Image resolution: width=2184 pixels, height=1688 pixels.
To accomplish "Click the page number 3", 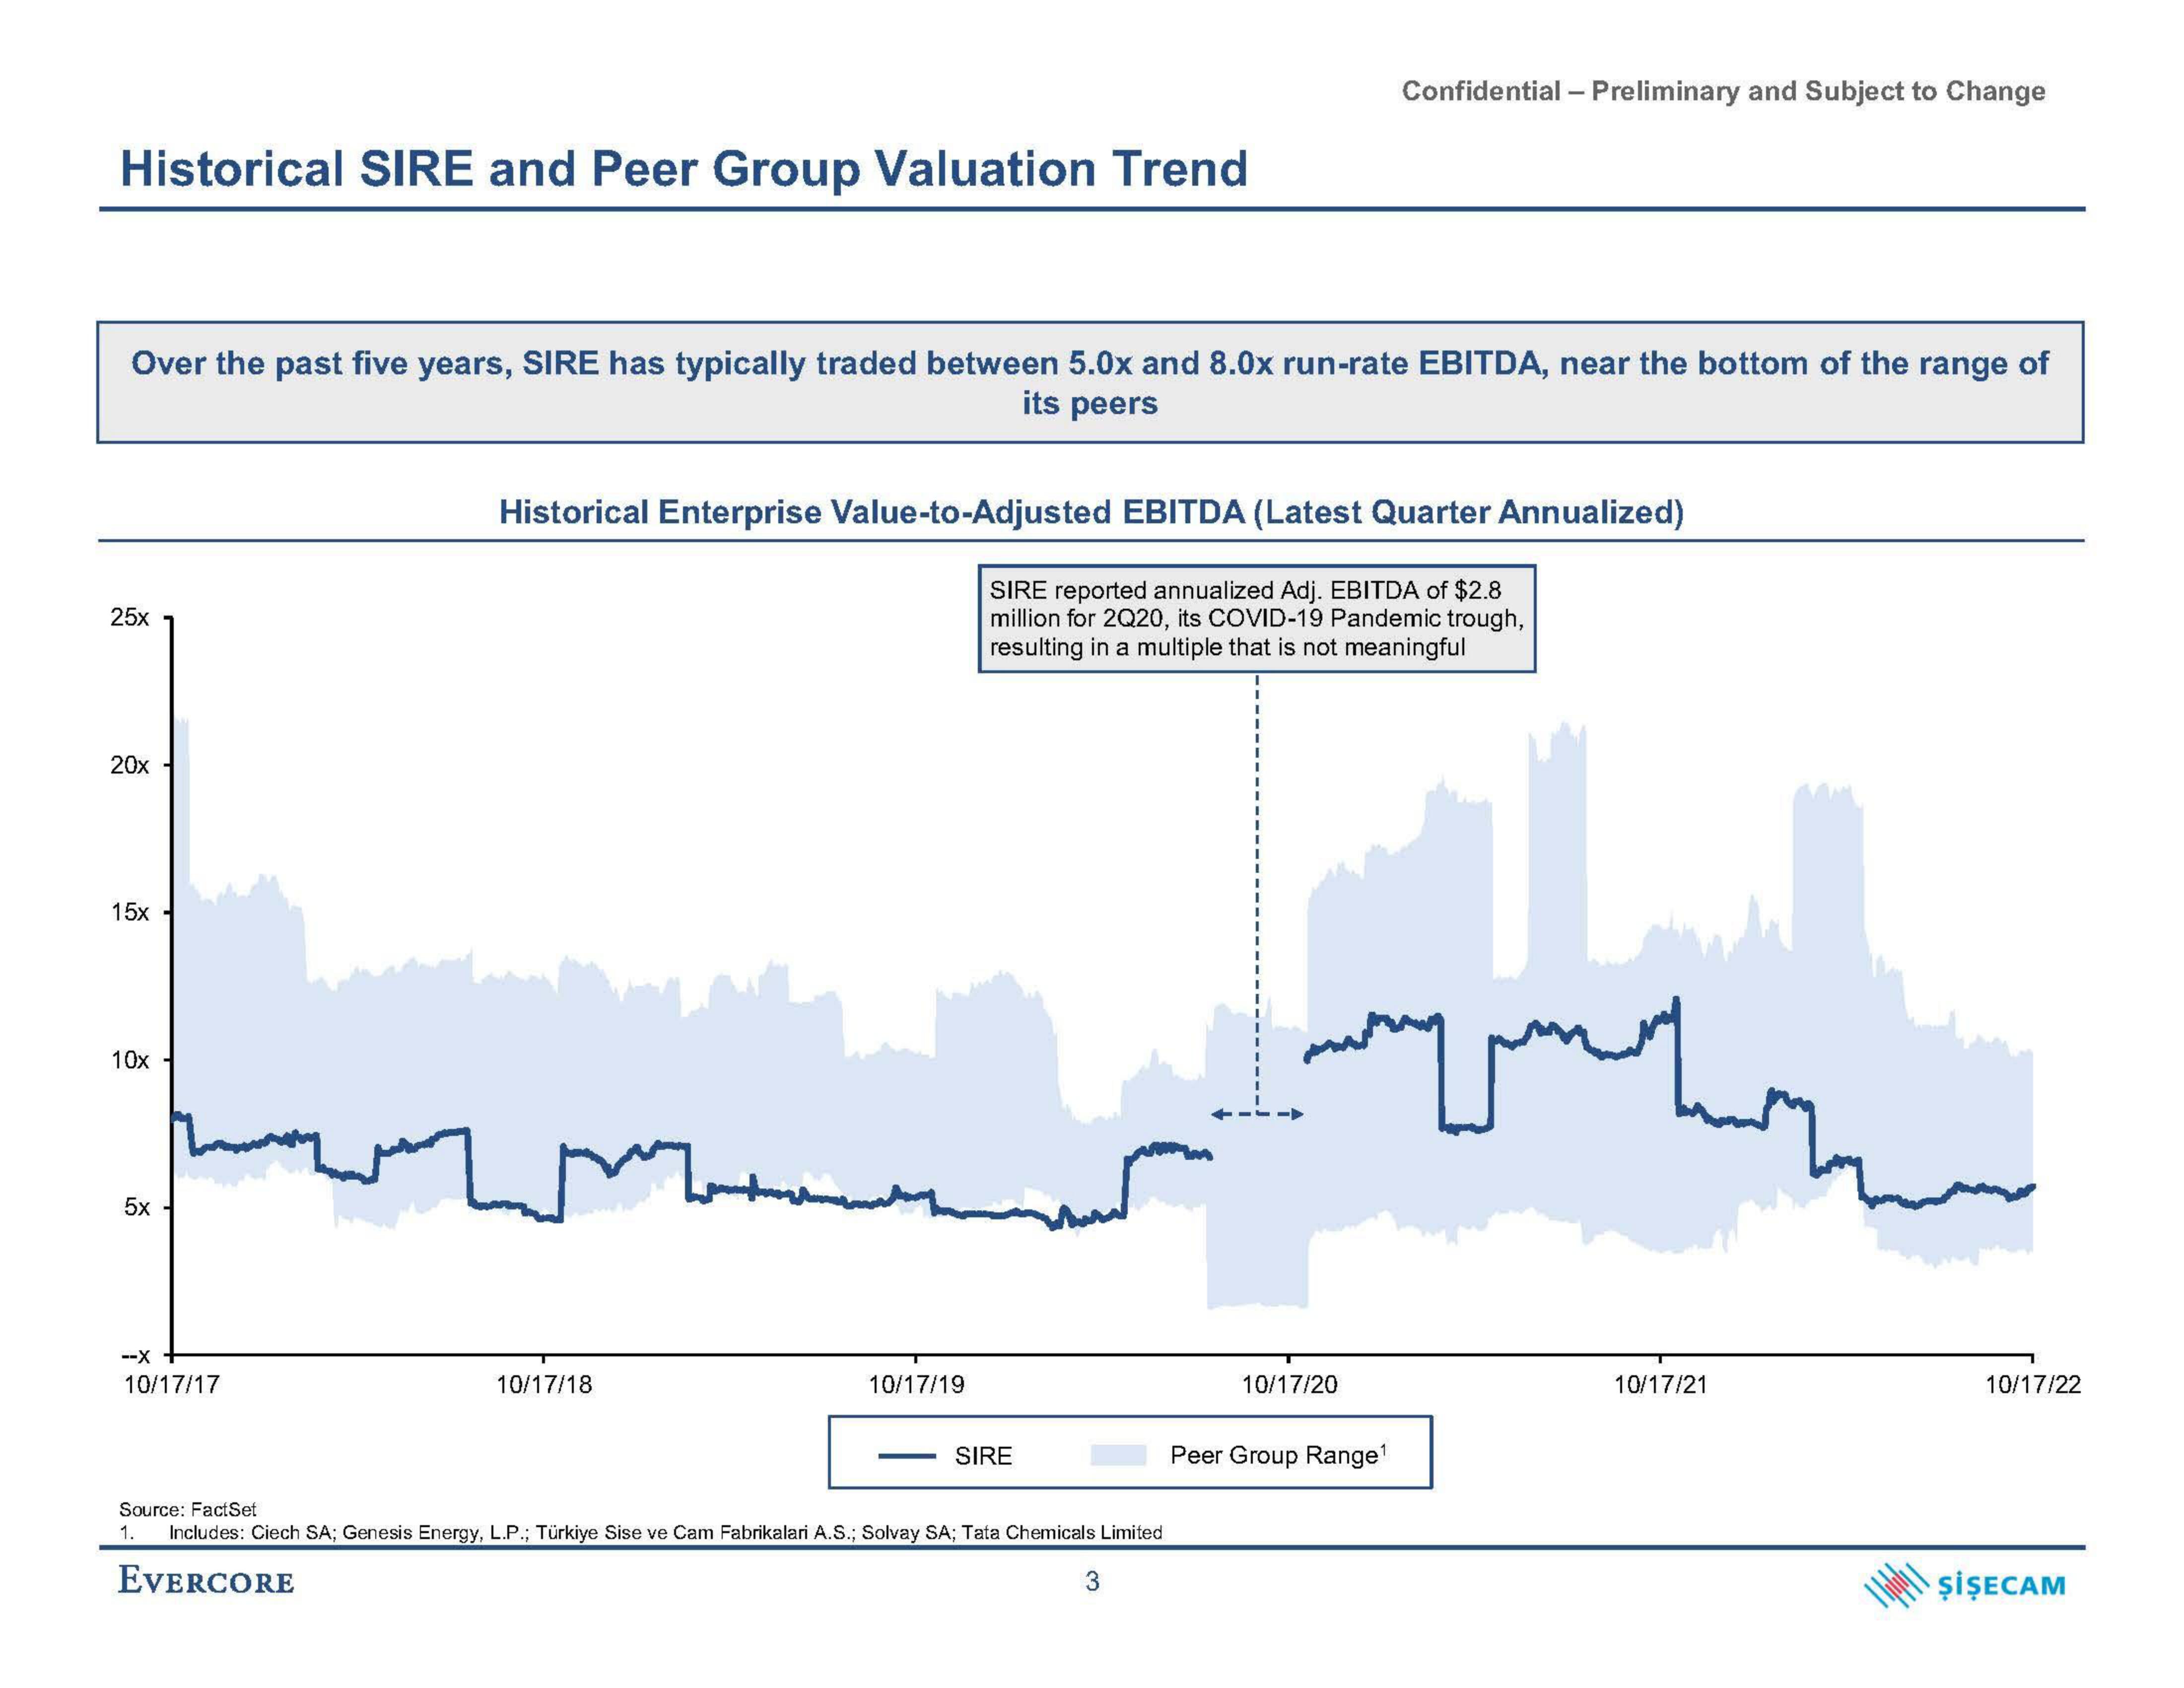I will (x=1092, y=1581).
